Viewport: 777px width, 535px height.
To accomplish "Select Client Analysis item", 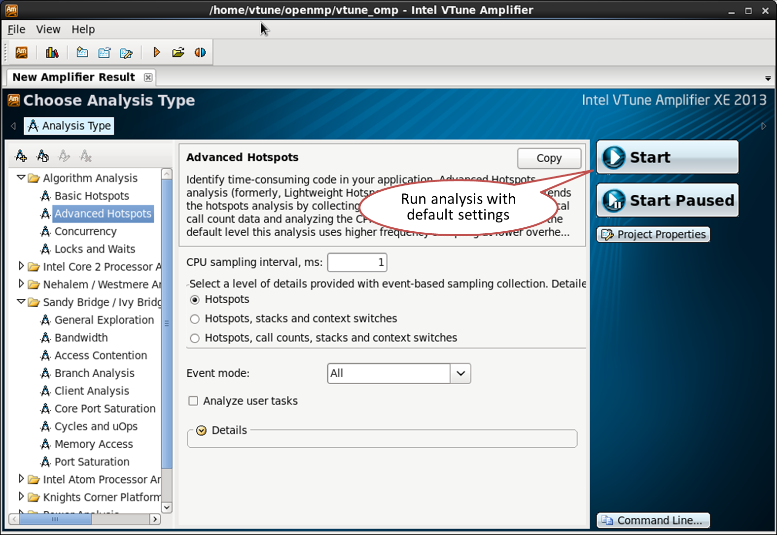I will point(92,391).
